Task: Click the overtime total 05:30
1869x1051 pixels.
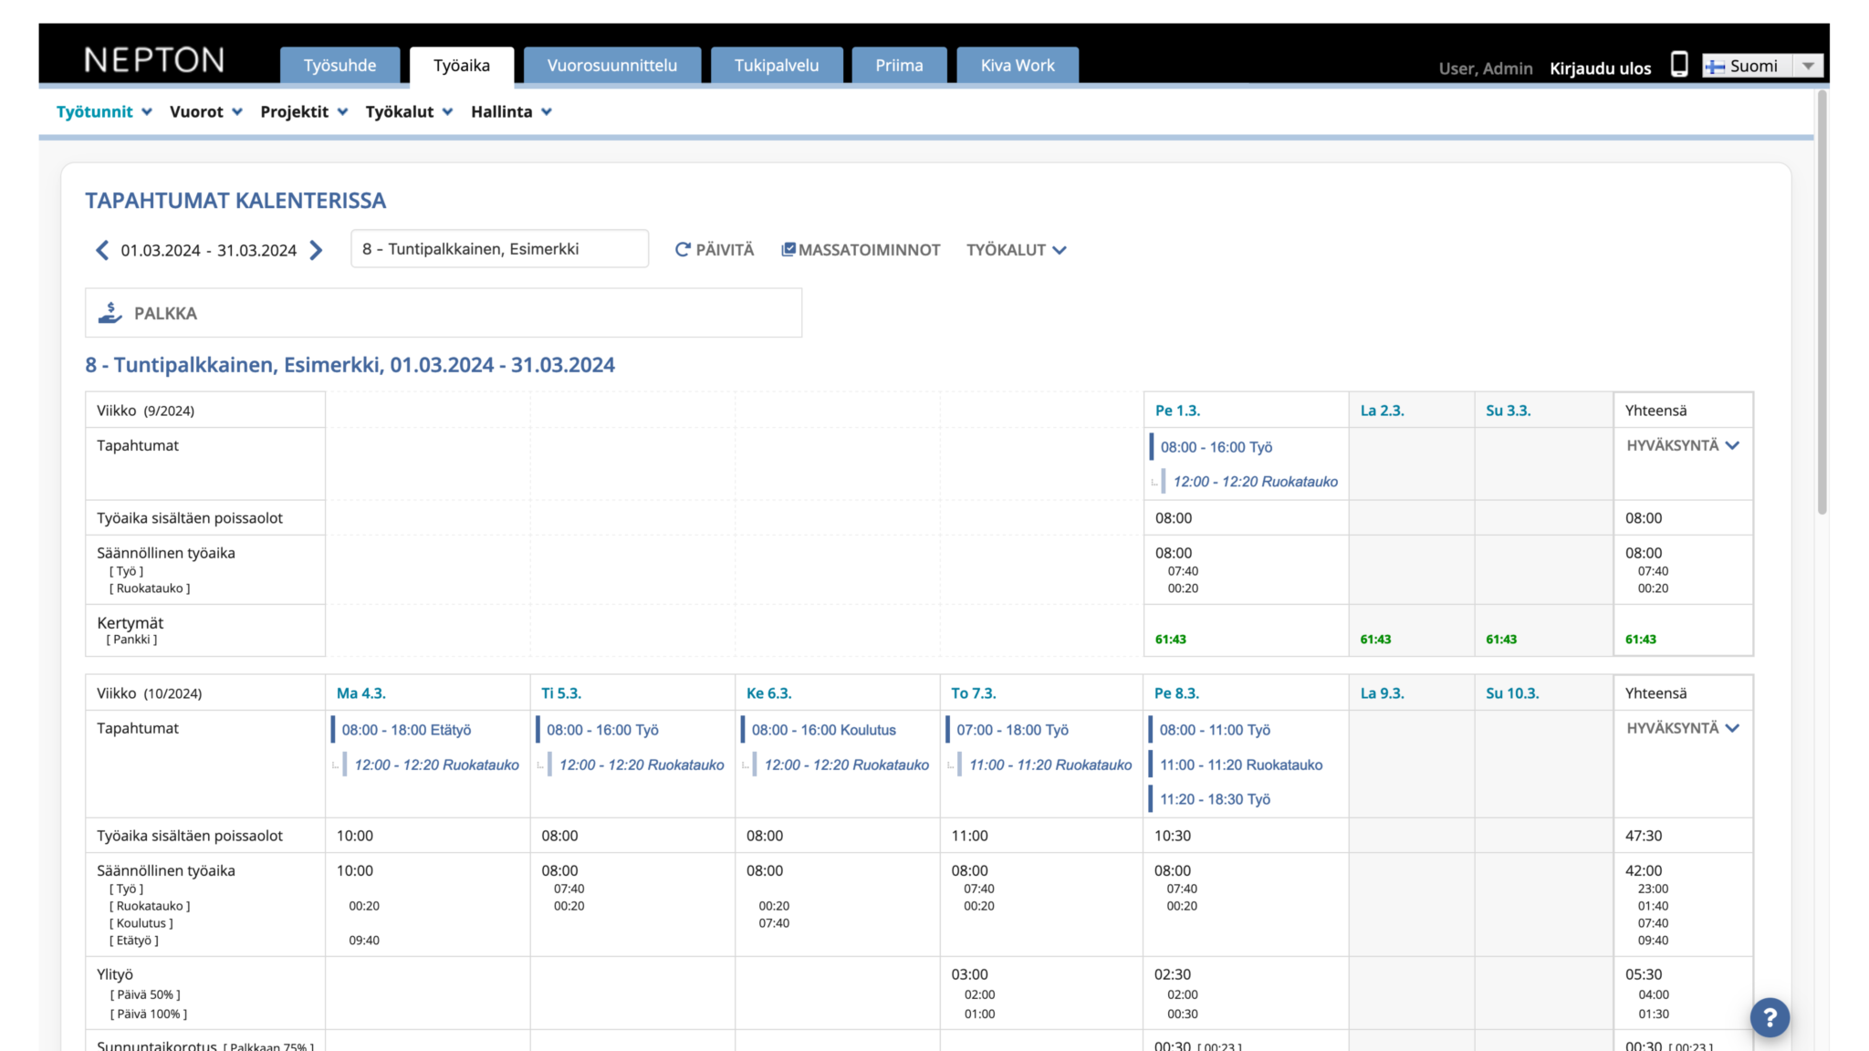Action: point(1643,974)
